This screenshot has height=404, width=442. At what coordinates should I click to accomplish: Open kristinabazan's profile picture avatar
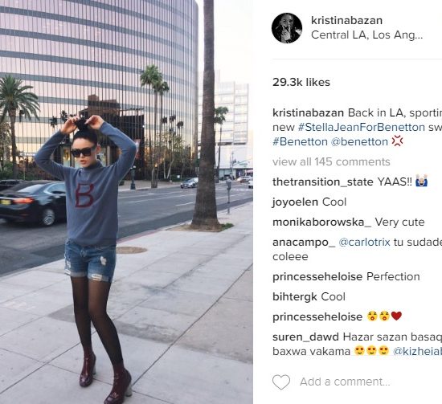[287, 28]
